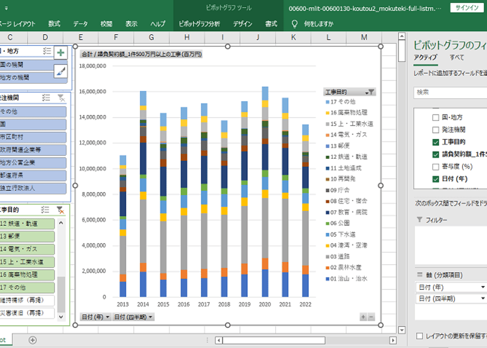Switch to the 校閲 ribbon tab
This screenshot has height=348, width=487.
[106, 24]
